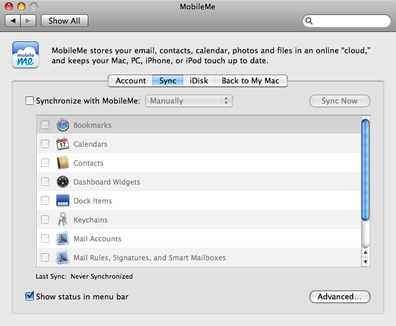The width and height of the screenshot is (396, 326).
Task: Select Mail Rules, Signatures, and Smart Mailboxes label
Action: coord(149,258)
